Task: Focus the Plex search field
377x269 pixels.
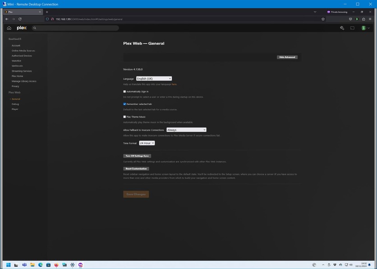Action: pos(75,28)
